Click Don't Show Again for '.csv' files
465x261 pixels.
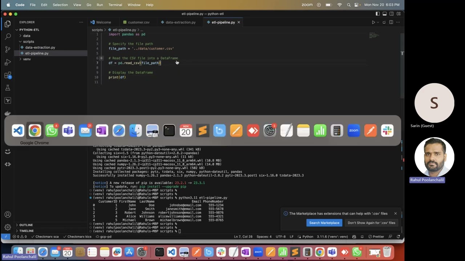(x=371, y=223)
